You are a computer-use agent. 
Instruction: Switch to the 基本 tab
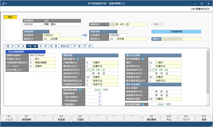[10, 46]
